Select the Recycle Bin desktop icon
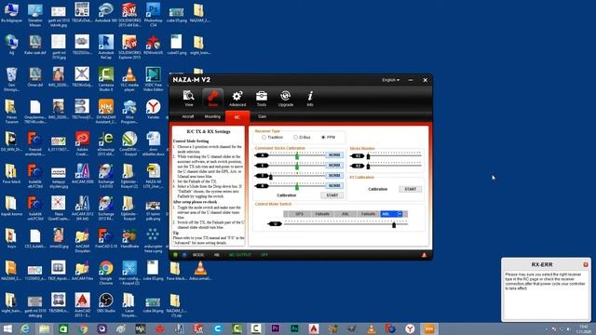Image resolution: width=596 pixels, height=335 pixels. pyautogui.click(x=11, y=79)
